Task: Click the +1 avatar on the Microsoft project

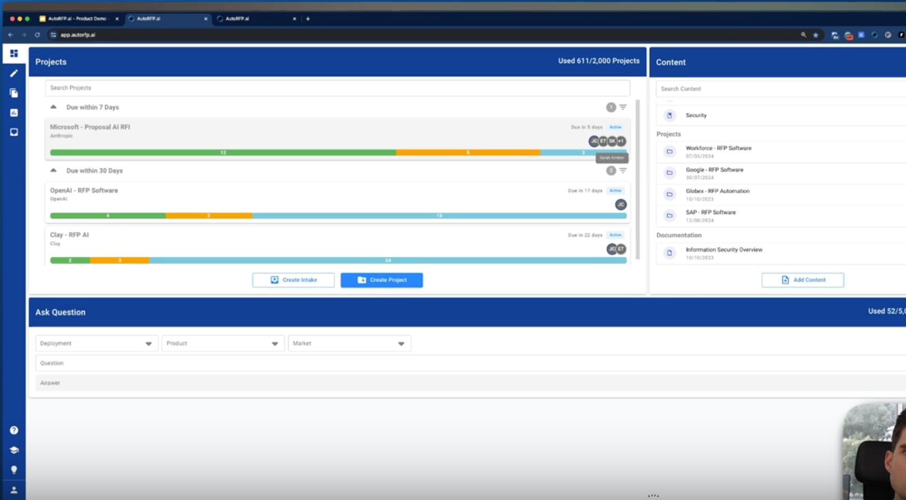Action: (x=621, y=141)
